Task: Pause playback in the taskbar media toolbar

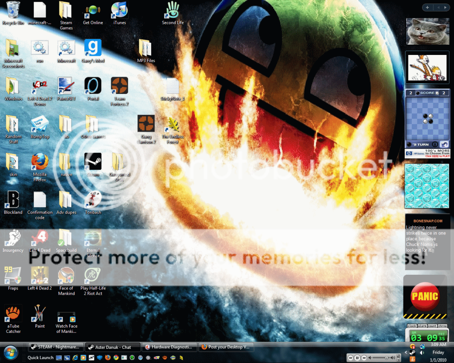Action: point(357,358)
